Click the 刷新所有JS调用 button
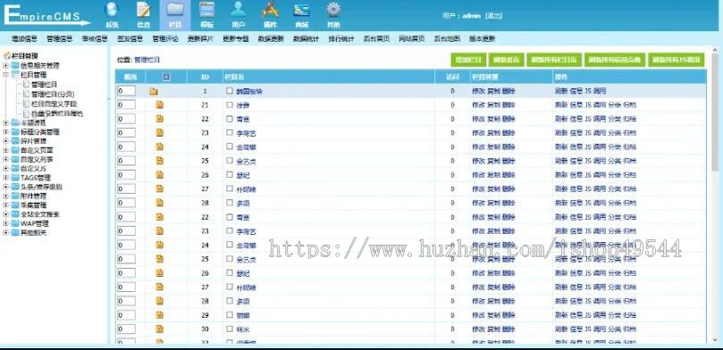 (x=676, y=60)
